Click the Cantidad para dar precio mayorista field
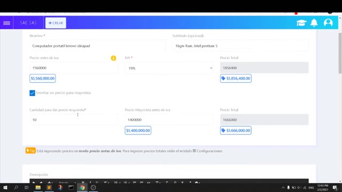342x192 pixels. click(x=74, y=119)
